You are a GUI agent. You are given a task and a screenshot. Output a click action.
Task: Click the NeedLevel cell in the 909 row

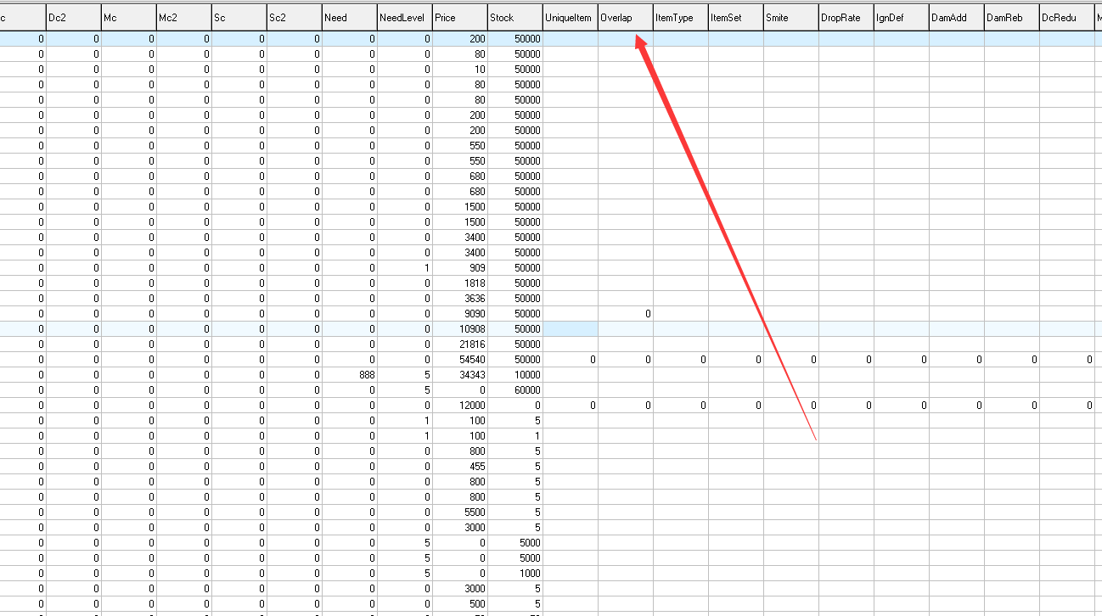click(405, 268)
